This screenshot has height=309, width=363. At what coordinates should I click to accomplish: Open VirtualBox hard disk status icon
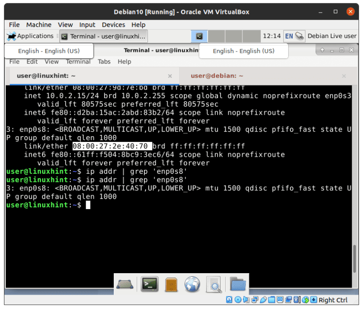click(x=229, y=300)
